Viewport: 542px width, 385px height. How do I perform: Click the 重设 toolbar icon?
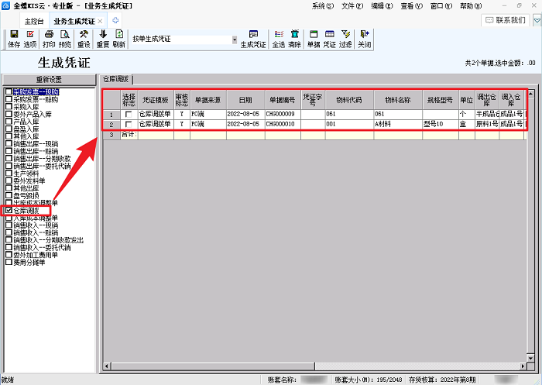click(x=84, y=39)
